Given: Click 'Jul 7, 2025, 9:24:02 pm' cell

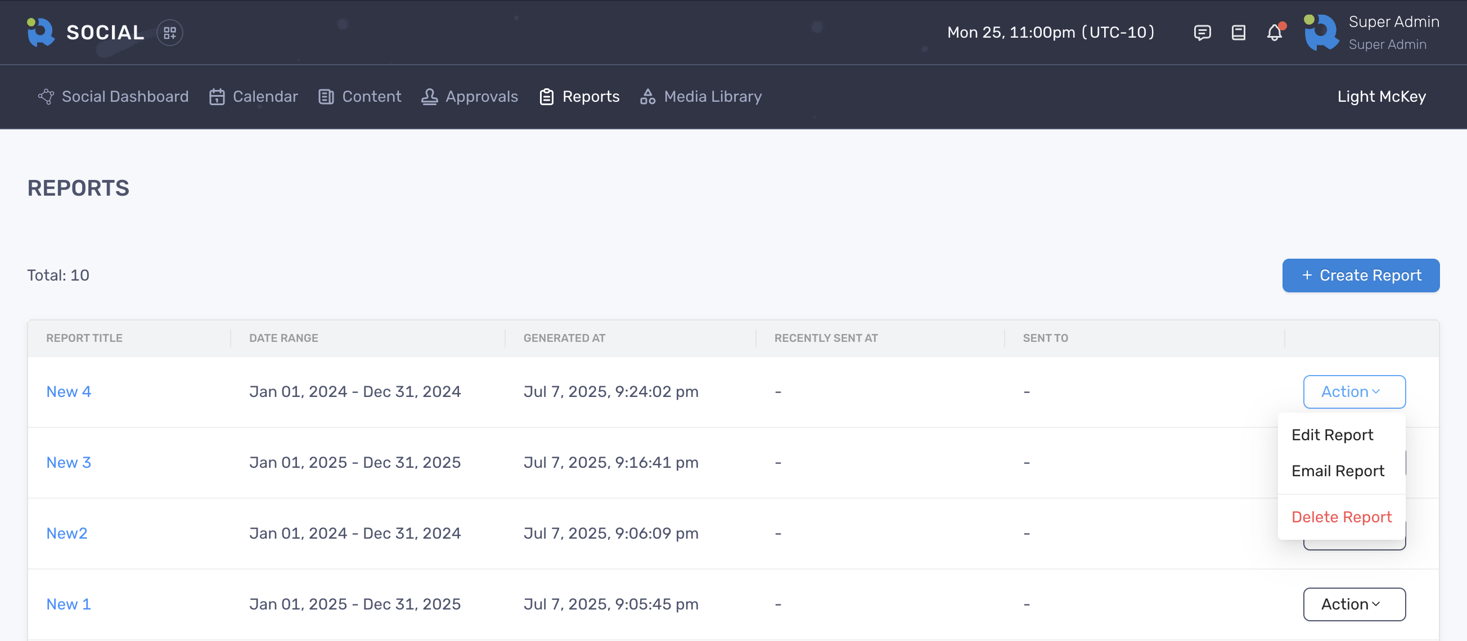Looking at the screenshot, I should pos(610,392).
